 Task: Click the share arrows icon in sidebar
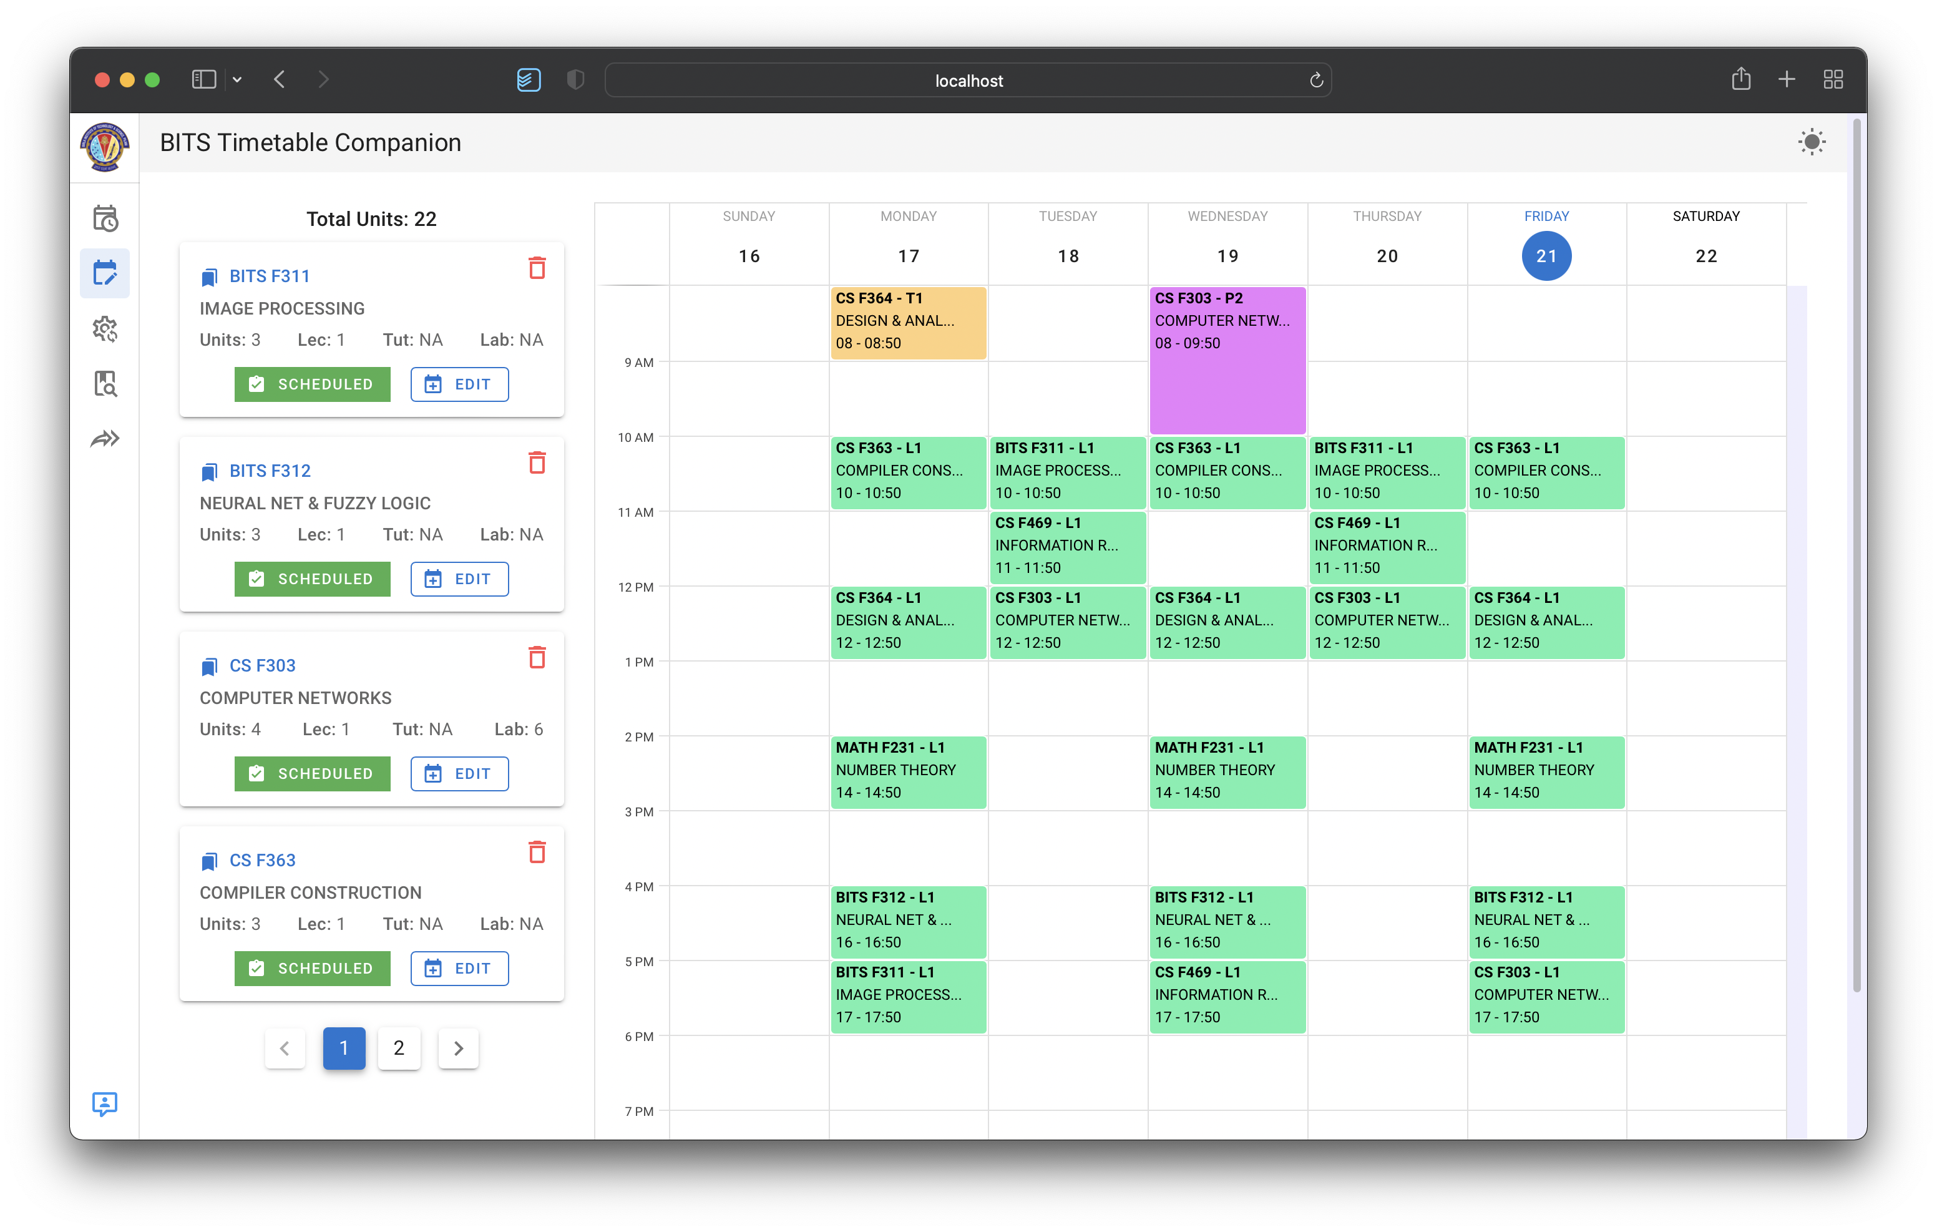(x=105, y=439)
